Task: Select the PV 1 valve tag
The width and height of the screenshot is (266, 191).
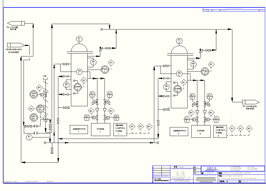Action: (x=92, y=94)
